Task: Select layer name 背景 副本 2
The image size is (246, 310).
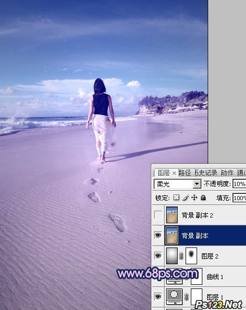Action: 197,215
